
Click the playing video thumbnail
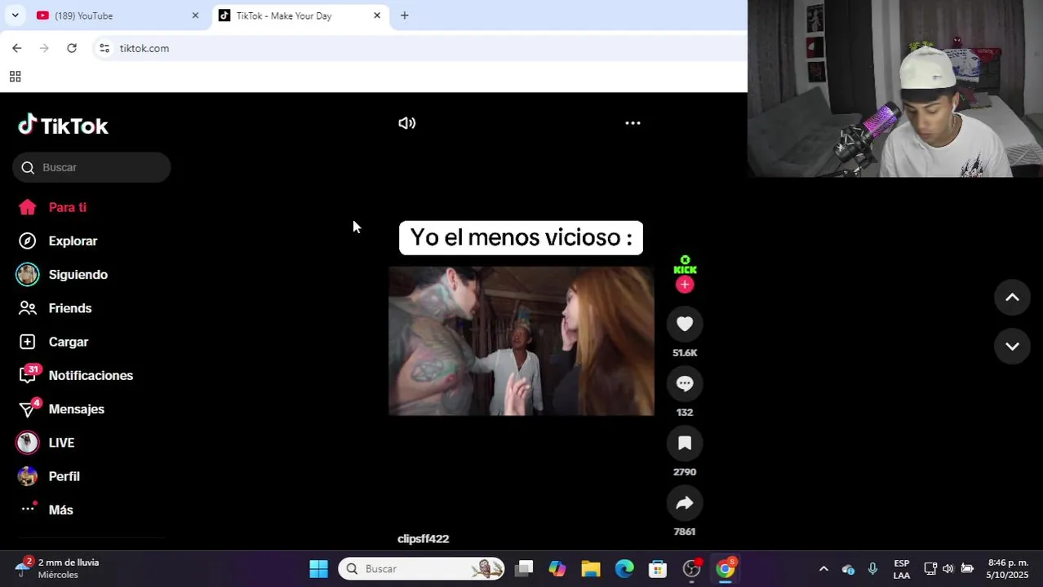pos(521,341)
